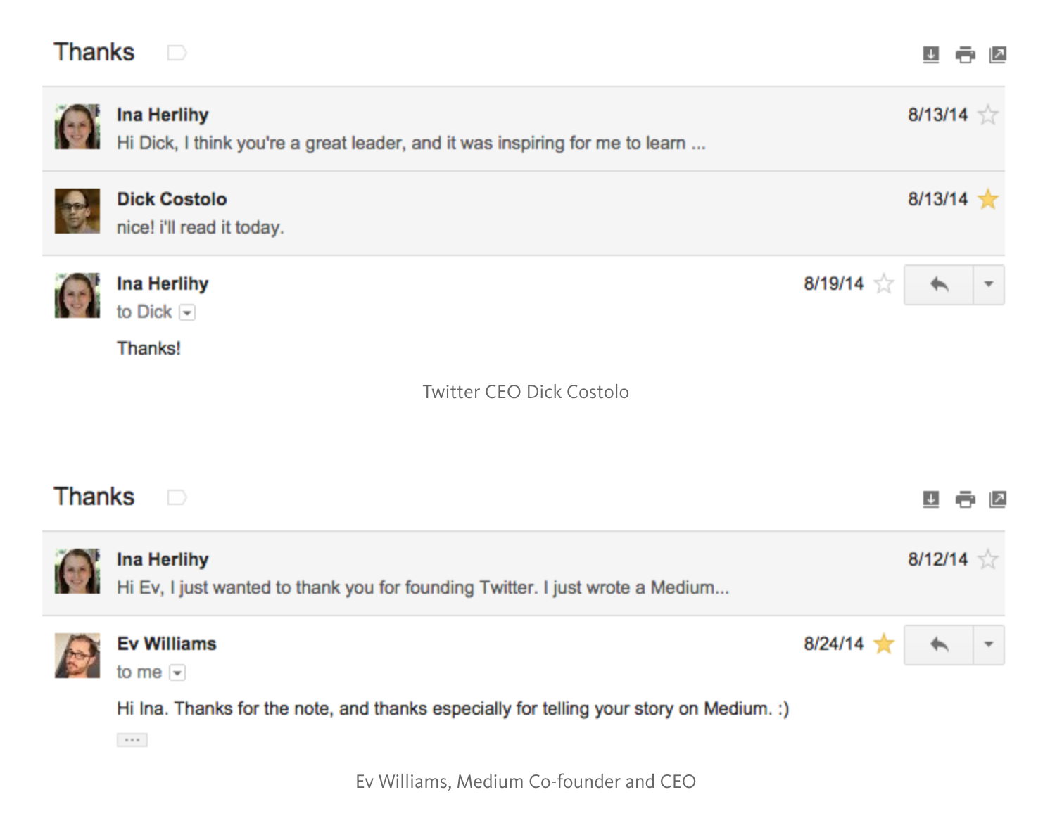Unstar Ev Williams' 8/24/14 message
This screenshot has width=1050, height=816.
(x=884, y=644)
